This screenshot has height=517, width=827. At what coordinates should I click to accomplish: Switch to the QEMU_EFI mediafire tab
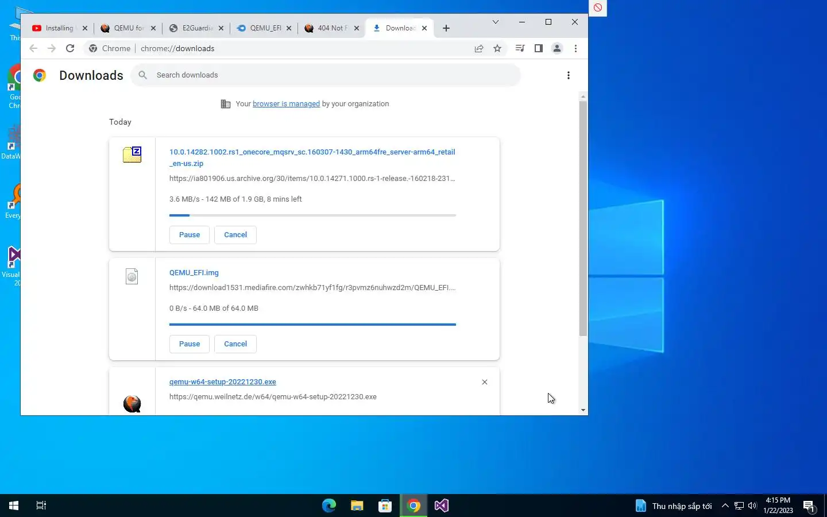pos(260,28)
